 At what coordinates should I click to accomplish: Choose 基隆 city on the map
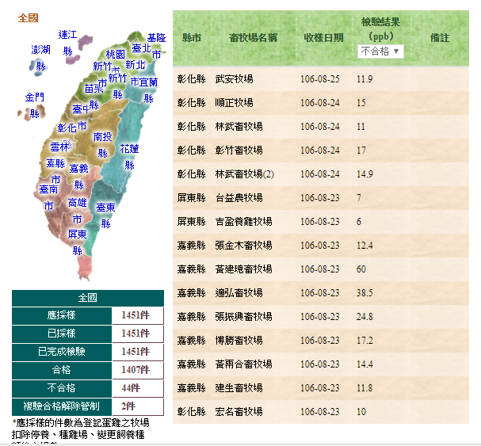tap(156, 46)
